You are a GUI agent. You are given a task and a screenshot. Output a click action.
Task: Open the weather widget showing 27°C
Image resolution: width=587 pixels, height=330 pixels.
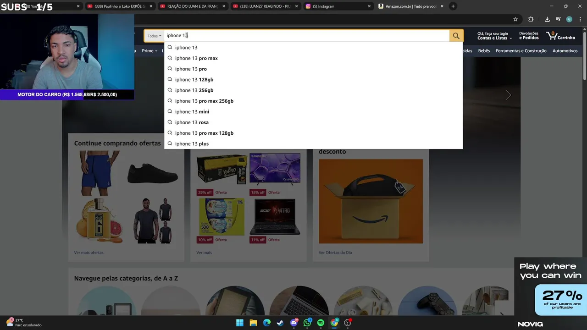(24, 322)
